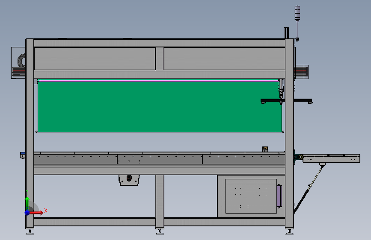Select the signal tower light on top
Viewport: 371px width, 240px height.
coord(297,14)
